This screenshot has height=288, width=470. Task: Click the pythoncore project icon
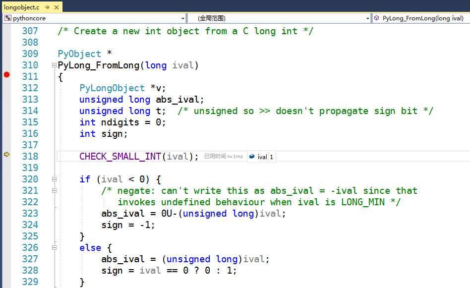coord(7,18)
